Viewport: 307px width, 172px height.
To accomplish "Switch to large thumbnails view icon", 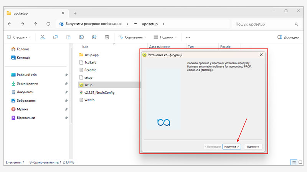I will pos(301,162).
